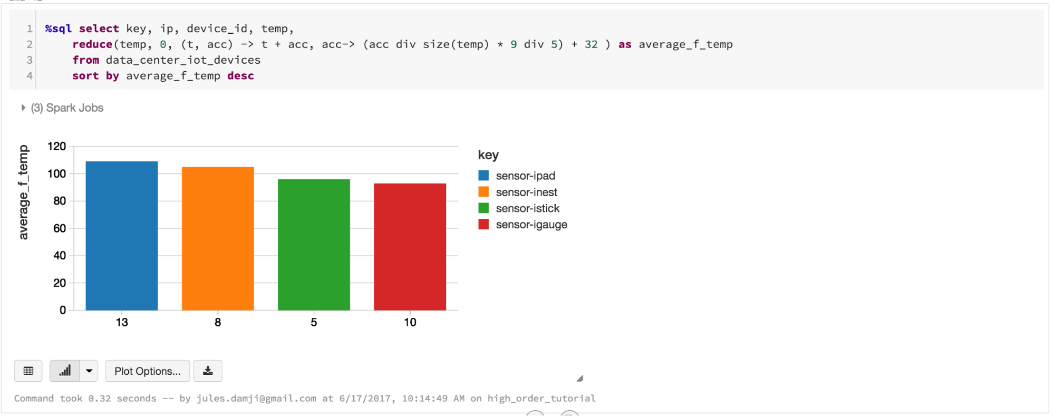Expand the Spark Jobs list
Screen dimensions: 1054x416
tap(23, 108)
